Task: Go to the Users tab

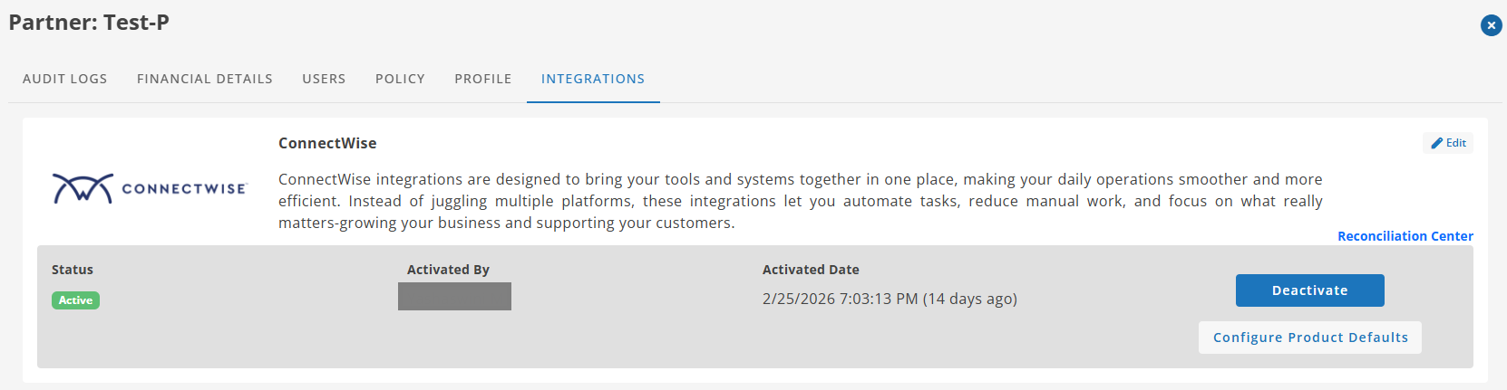Action: (324, 79)
